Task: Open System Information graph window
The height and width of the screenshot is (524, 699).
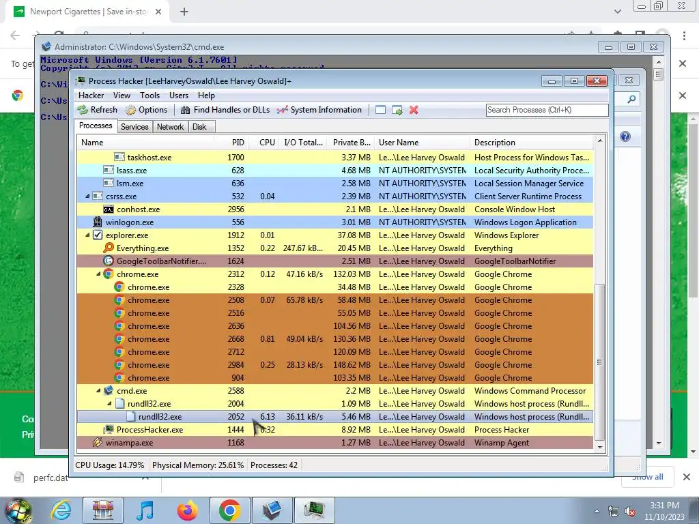Action: tap(319, 110)
